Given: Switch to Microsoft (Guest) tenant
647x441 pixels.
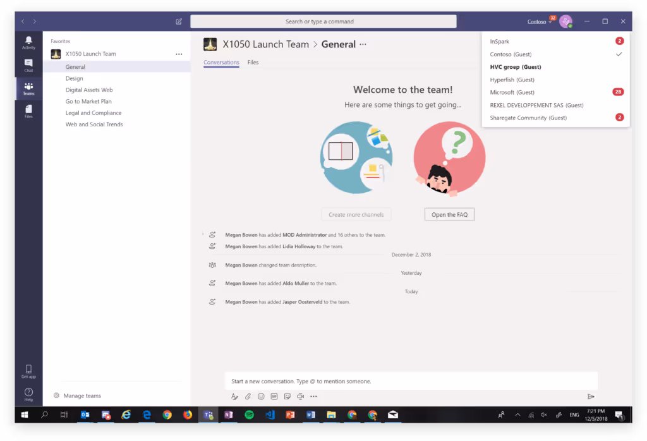Looking at the screenshot, I should [x=556, y=92].
